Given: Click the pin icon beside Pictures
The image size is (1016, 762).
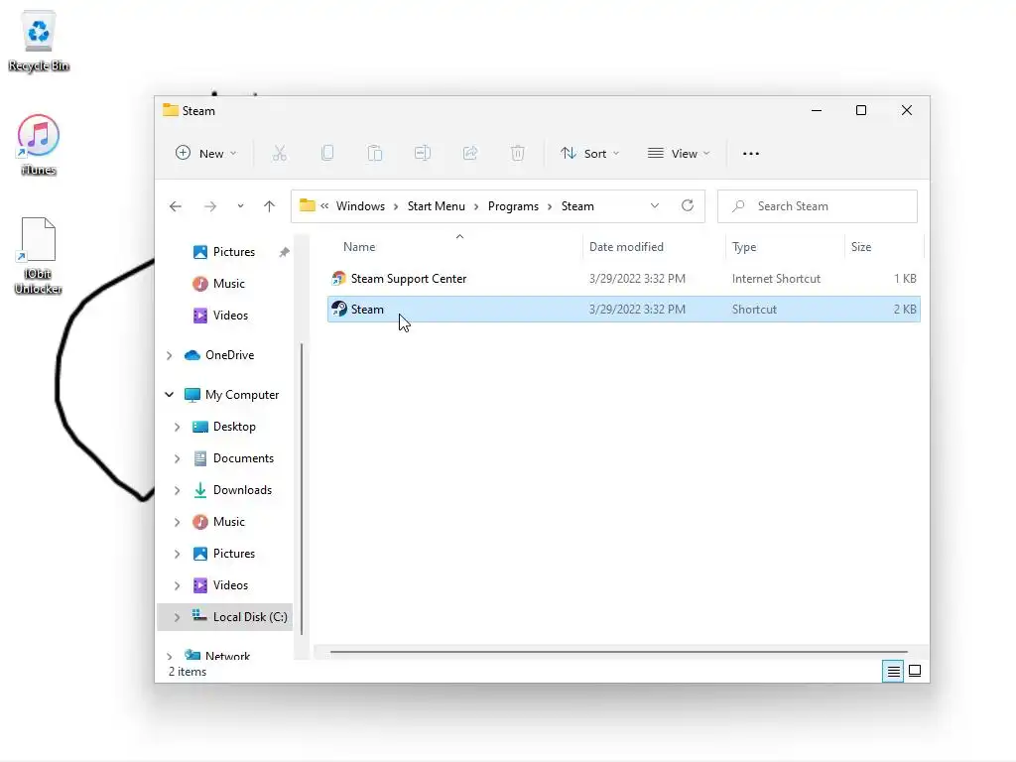Looking at the screenshot, I should (284, 252).
